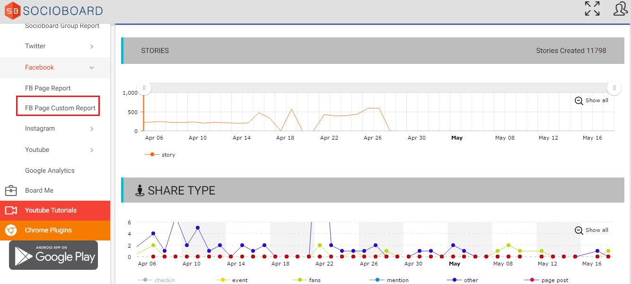Grab the left handle of Stories range slider
Image resolution: width=631 pixels, height=284 pixels.
point(144,88)
